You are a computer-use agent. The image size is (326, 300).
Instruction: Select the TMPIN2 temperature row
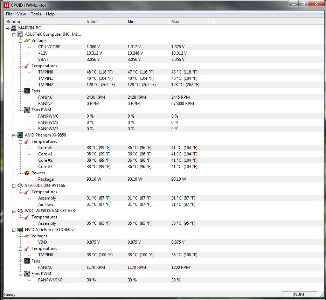tap(180, 85)
